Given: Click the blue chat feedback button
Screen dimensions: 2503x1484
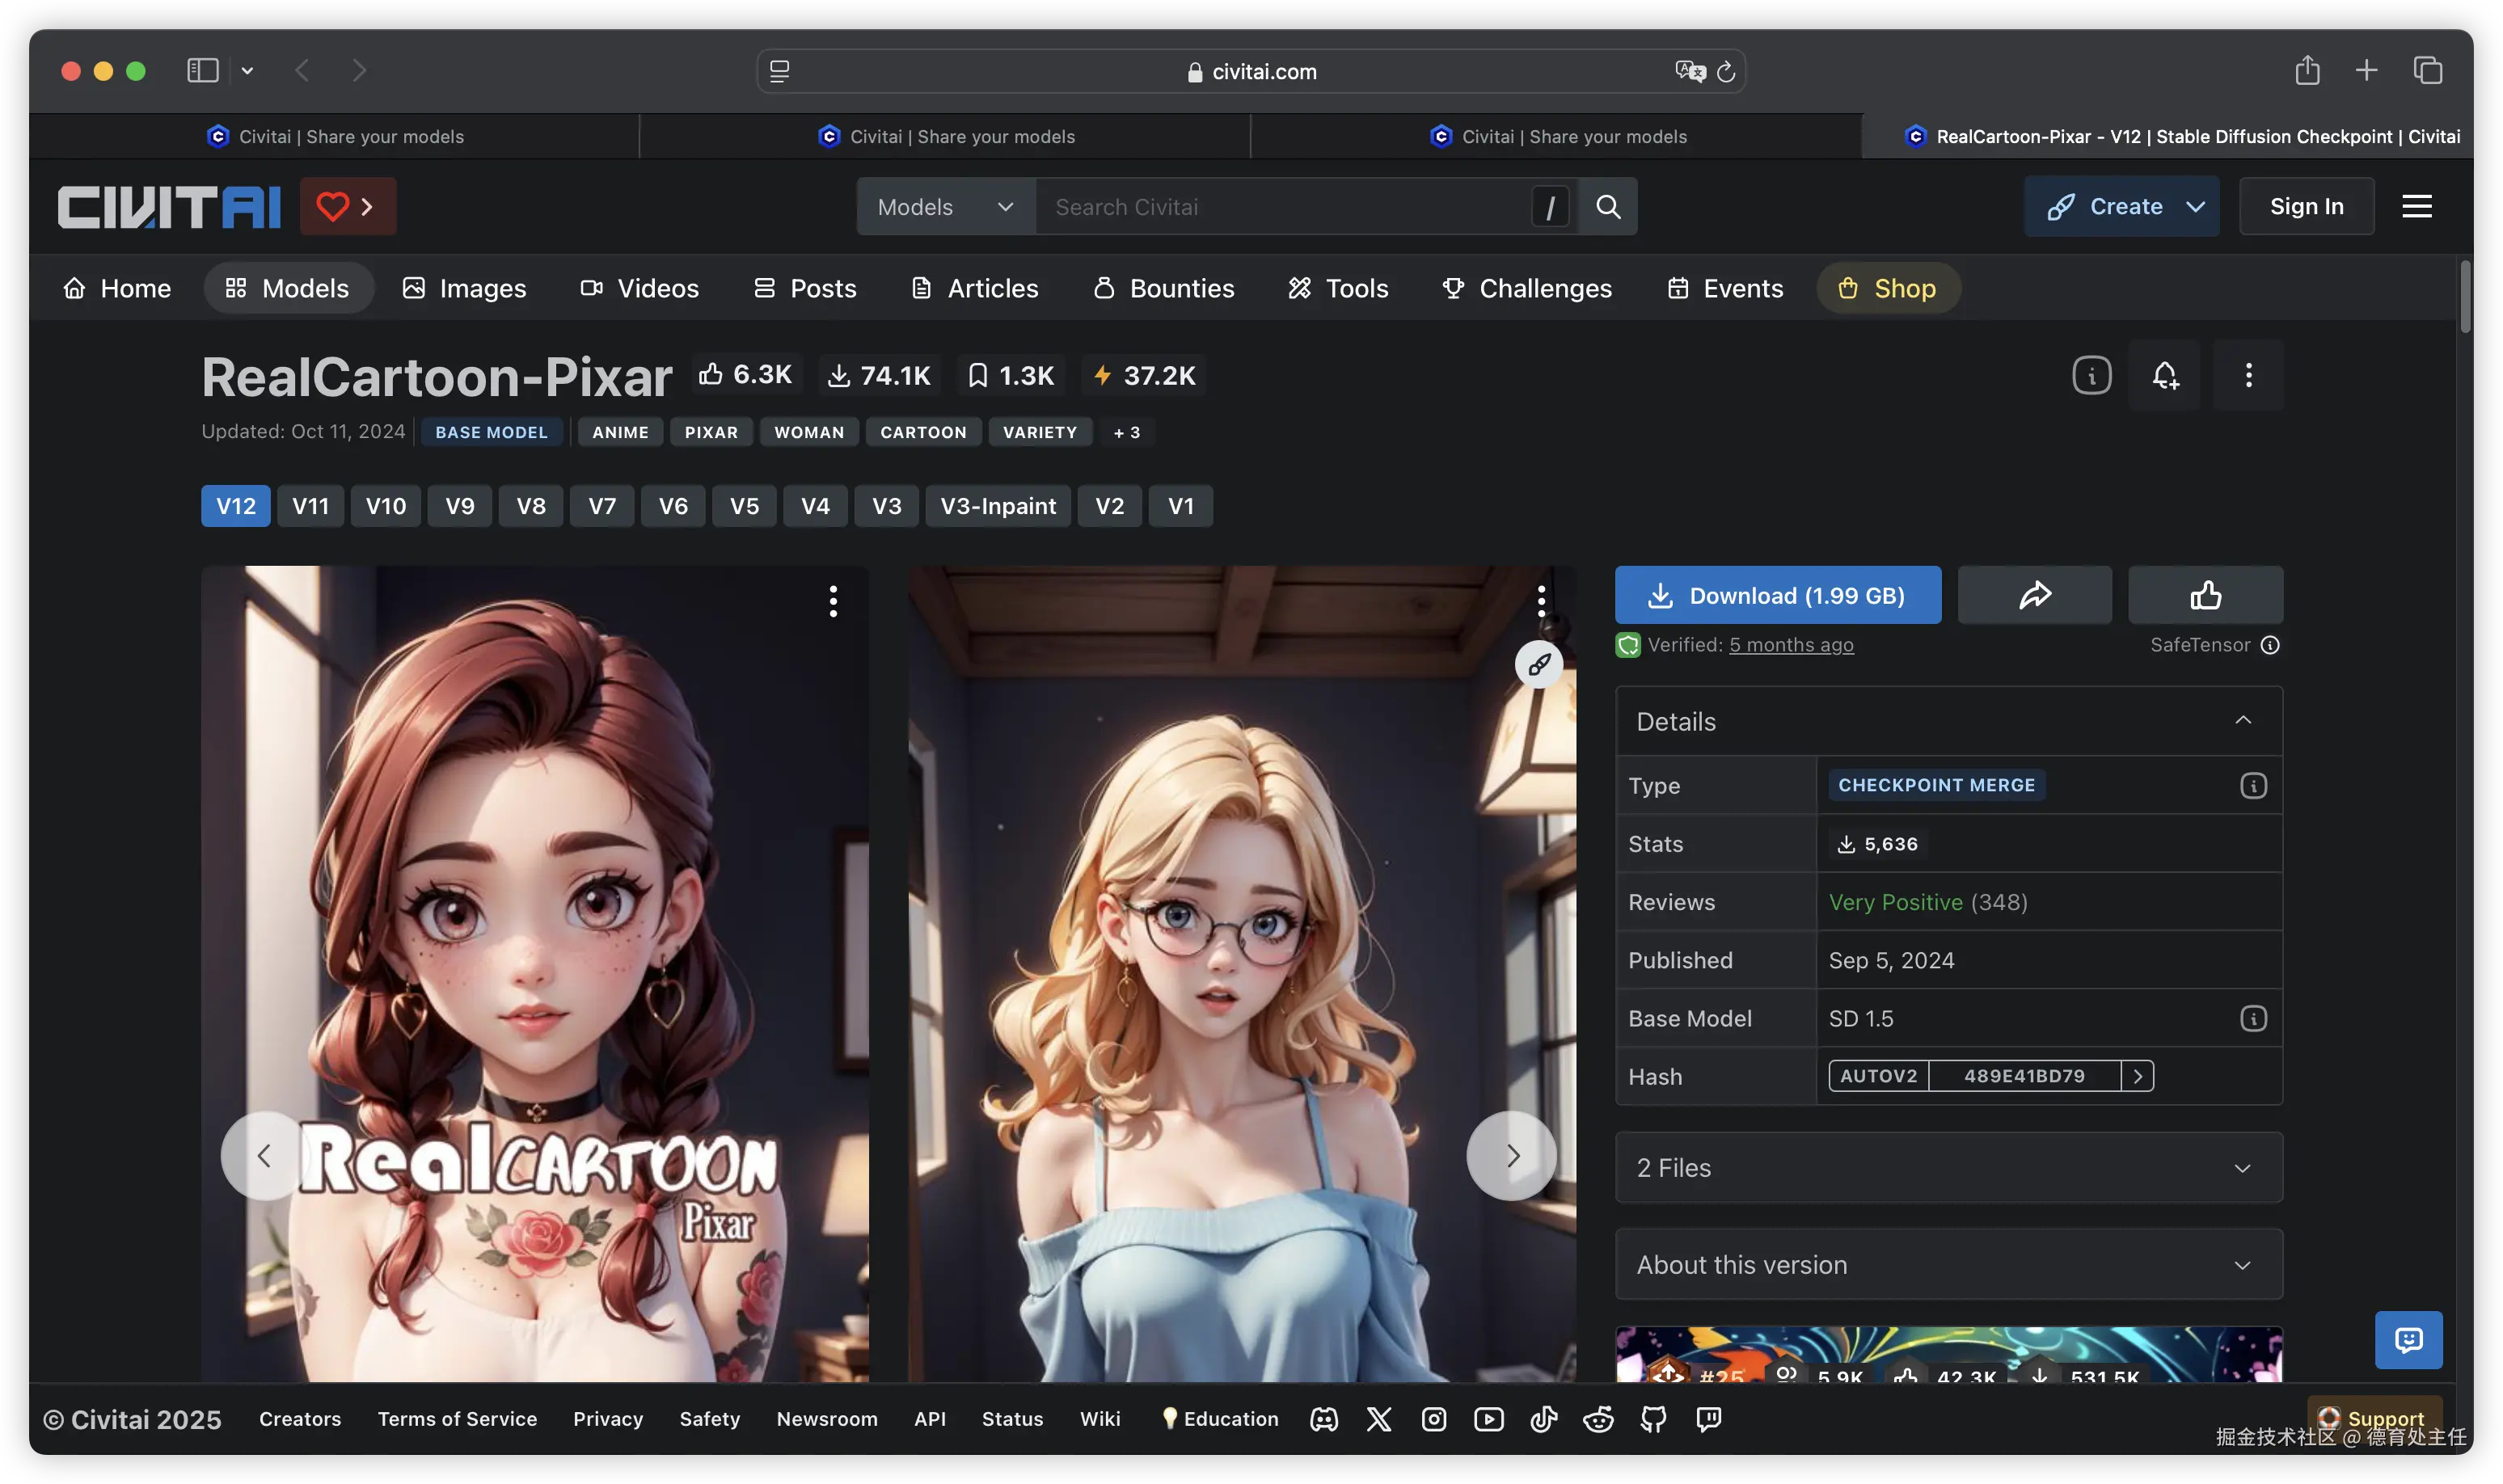Looking at the screenshot, I should [x=2408, y=1339].
